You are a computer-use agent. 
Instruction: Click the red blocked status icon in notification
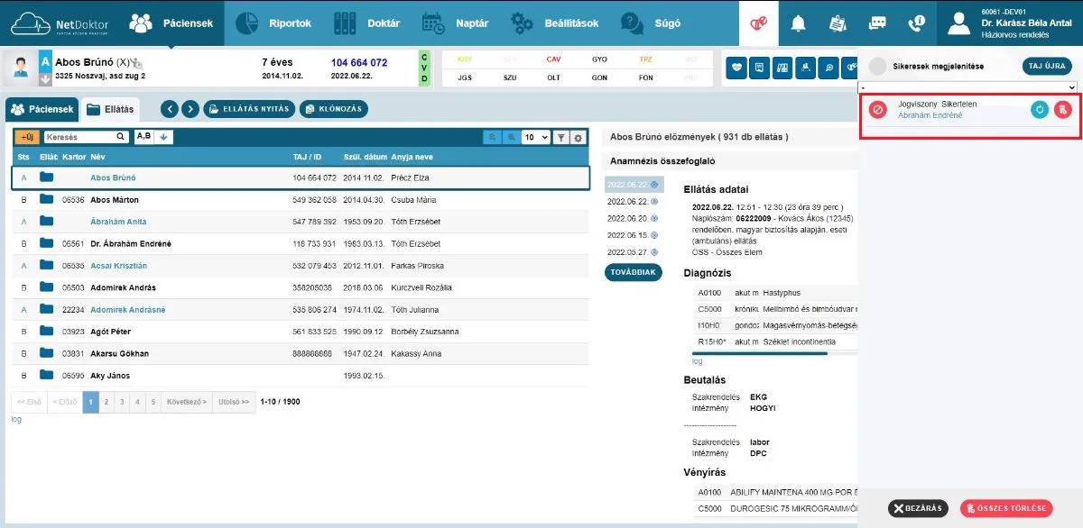click(878, 109)
